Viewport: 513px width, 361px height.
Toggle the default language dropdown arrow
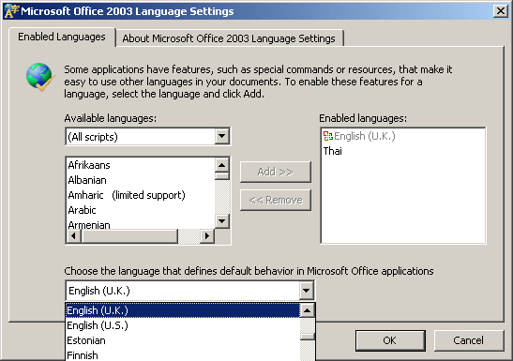(x=307, y=291)
